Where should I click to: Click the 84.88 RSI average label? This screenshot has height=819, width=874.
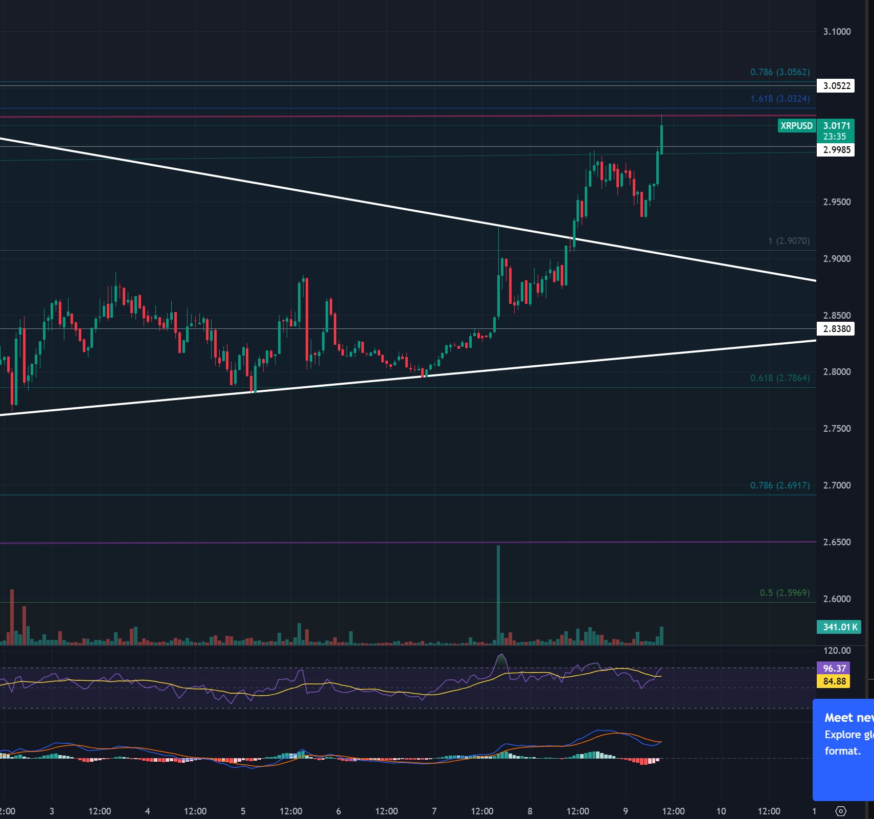[834, 681]
